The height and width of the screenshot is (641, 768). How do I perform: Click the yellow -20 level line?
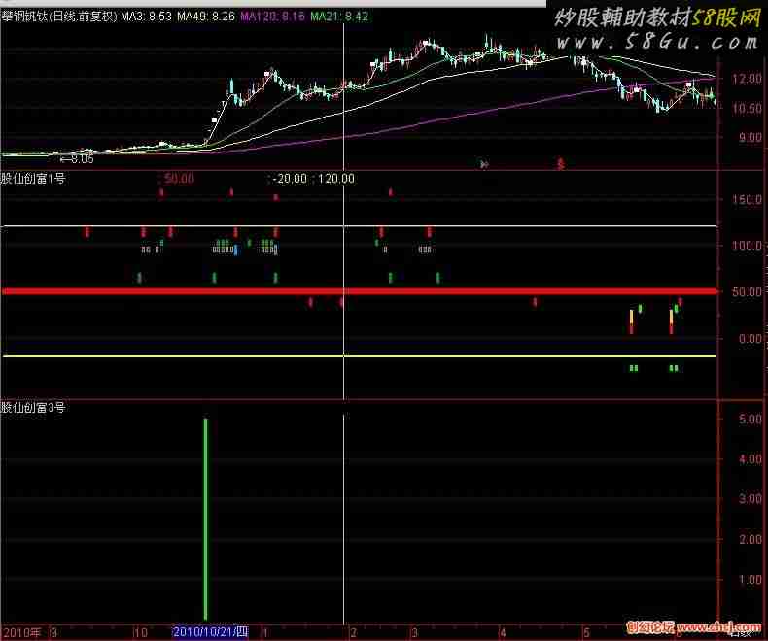359,356
